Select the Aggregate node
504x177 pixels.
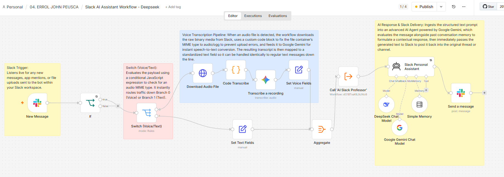pyautogui.click(x=322, y=129)
